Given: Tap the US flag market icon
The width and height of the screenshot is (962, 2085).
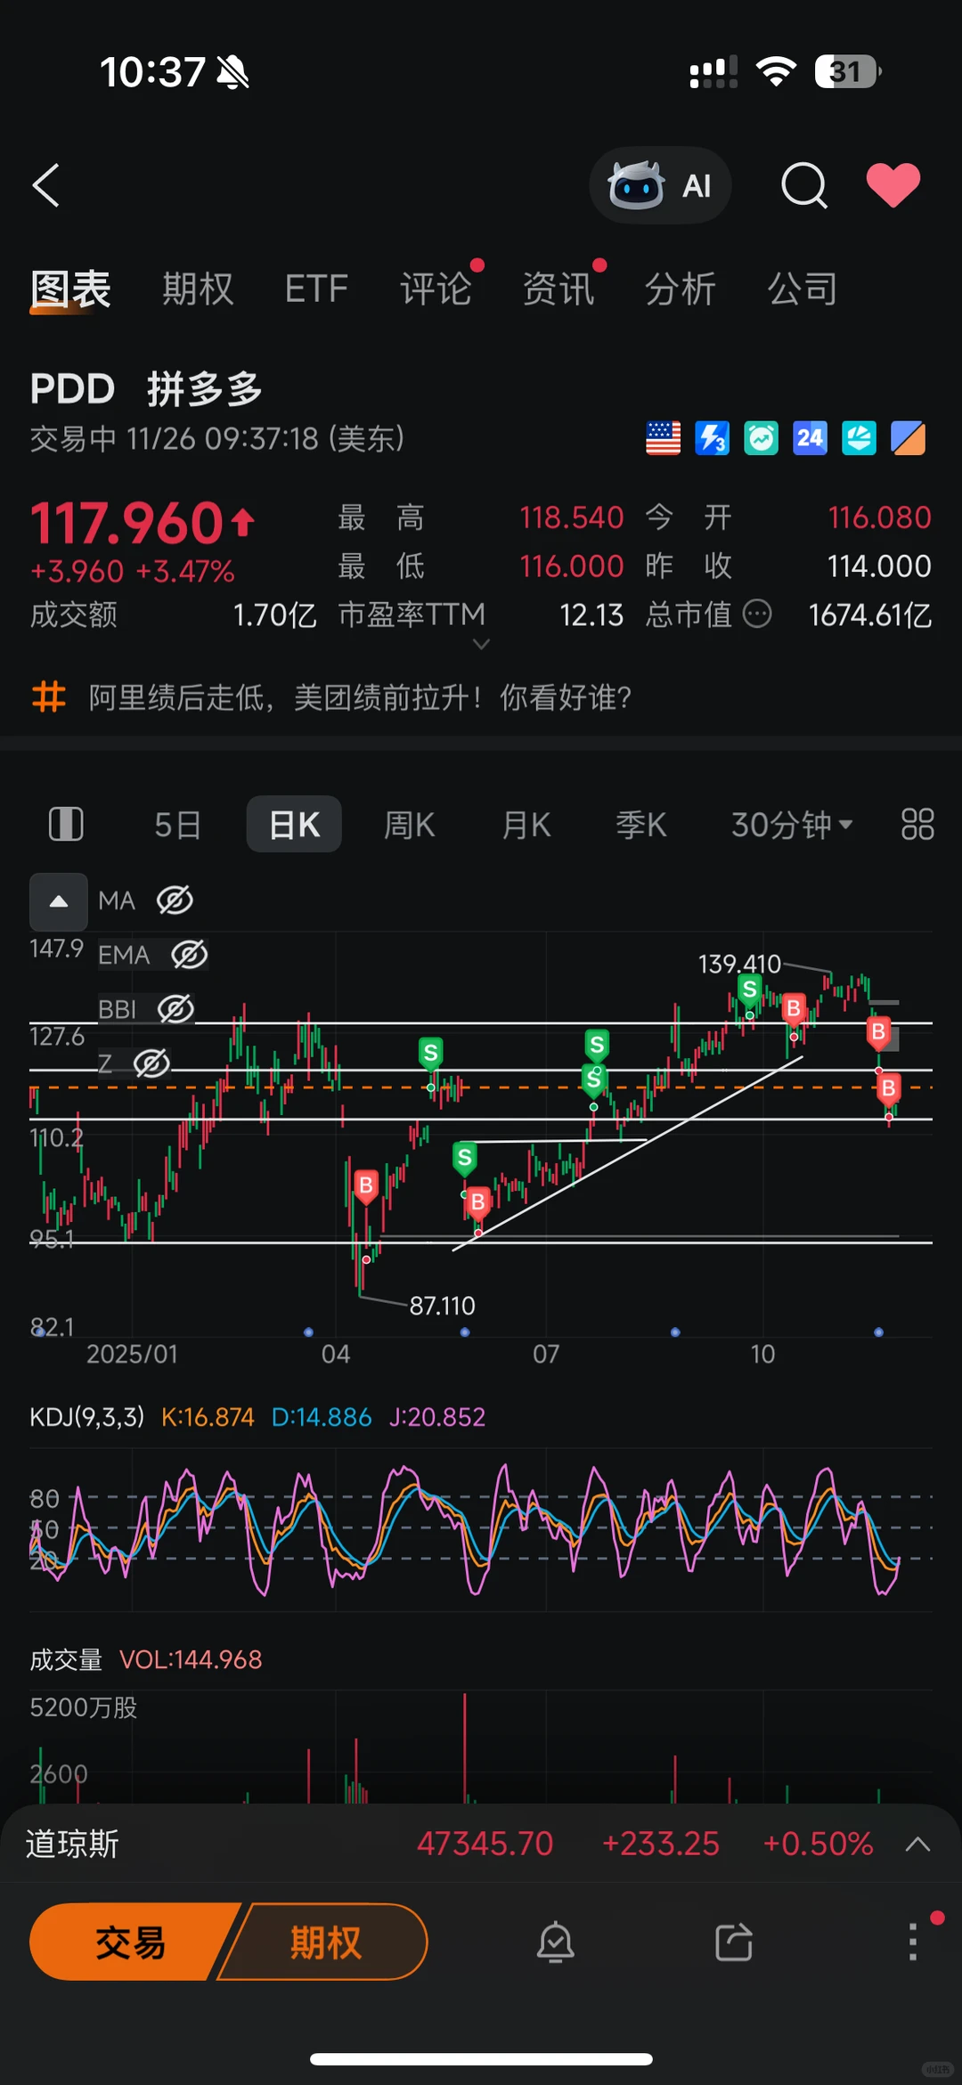Looking at the screenshot, I should pos(663,438).
